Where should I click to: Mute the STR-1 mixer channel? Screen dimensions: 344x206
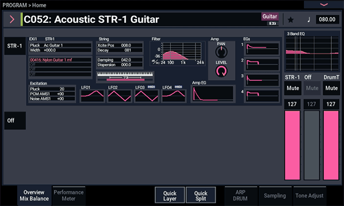tap(292, 88)
